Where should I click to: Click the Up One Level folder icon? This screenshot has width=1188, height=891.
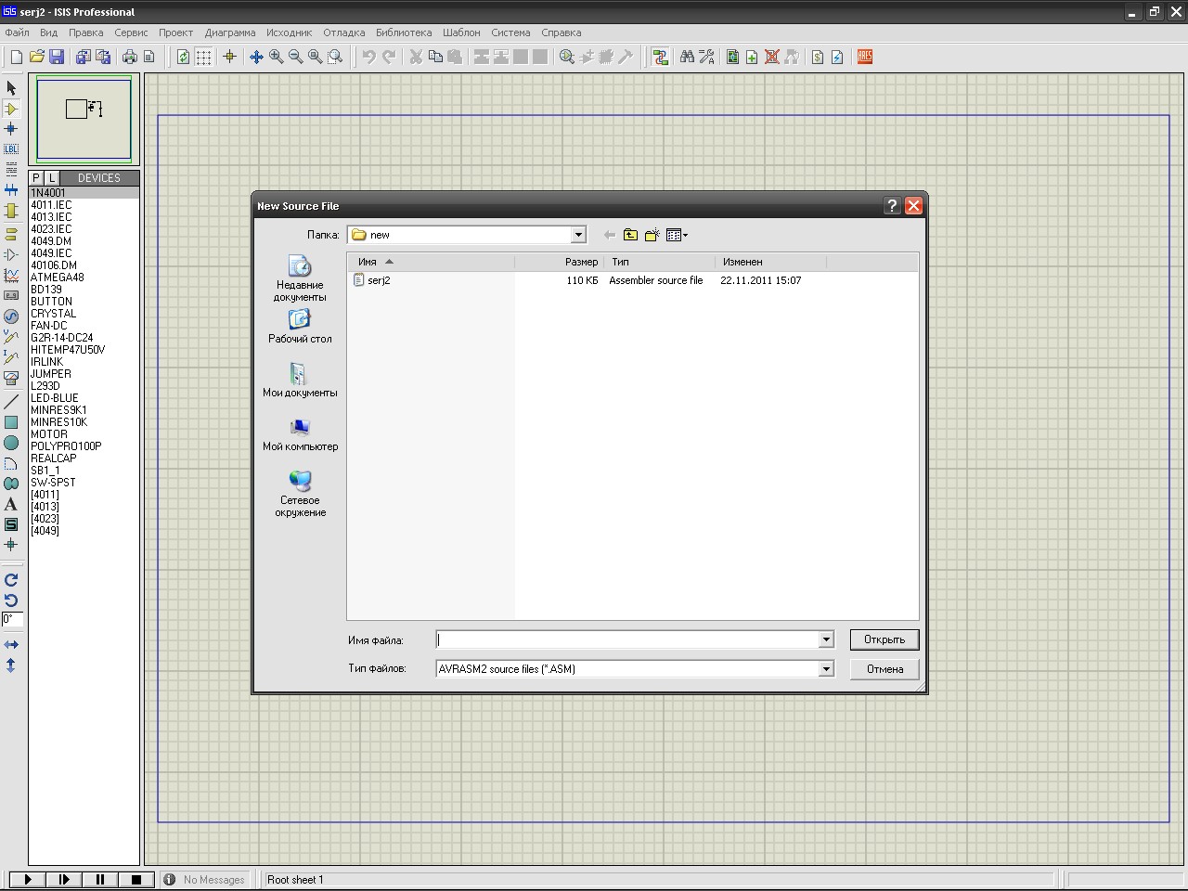[x=631, y=235]
